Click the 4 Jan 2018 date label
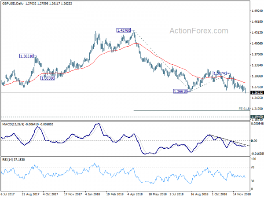 [x=93, y=194]
